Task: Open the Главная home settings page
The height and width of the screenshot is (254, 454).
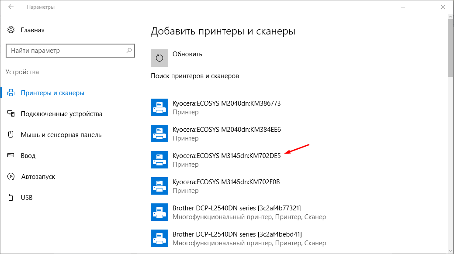Action: pos(32,30)
